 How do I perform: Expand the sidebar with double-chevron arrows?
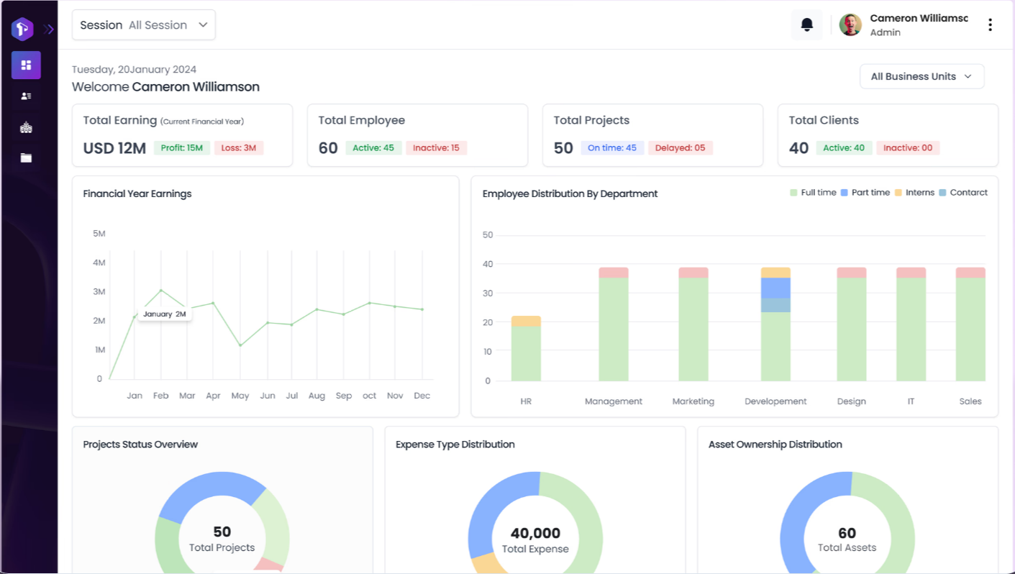coord(49,29)
